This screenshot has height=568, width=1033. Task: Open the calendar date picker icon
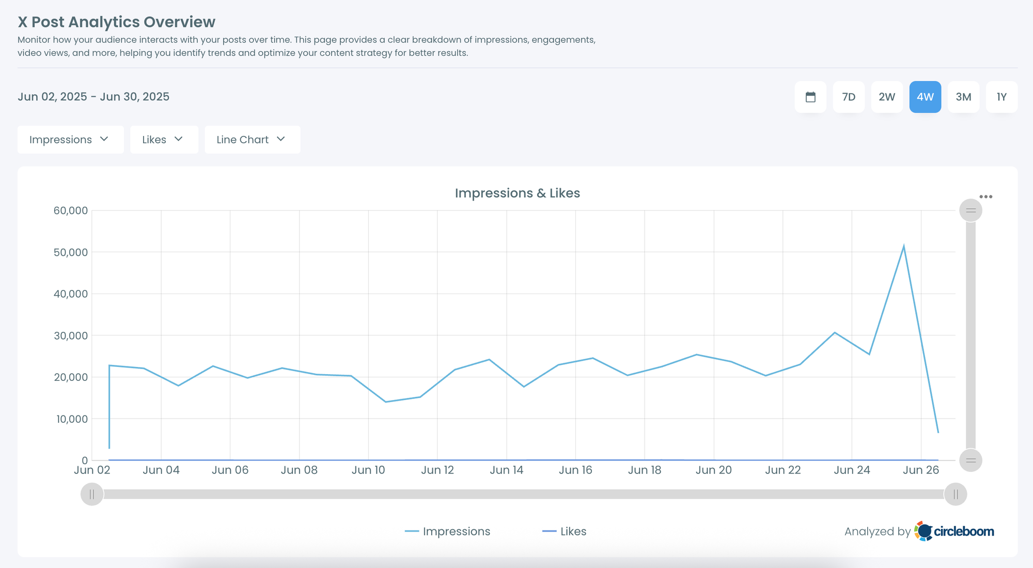tap(810, 97)
